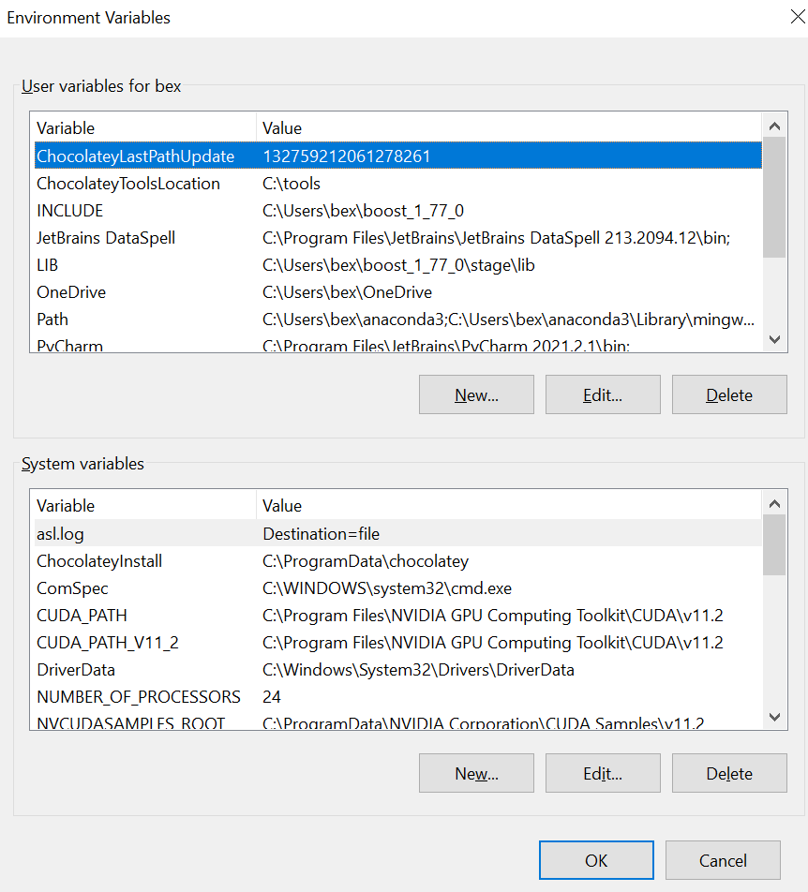Screen dimensions: 808x892
Task: Click Delete under User variables
Action: (728, 394)
